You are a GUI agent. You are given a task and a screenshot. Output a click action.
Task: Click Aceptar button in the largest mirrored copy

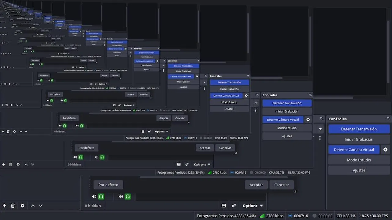point(205,148)
